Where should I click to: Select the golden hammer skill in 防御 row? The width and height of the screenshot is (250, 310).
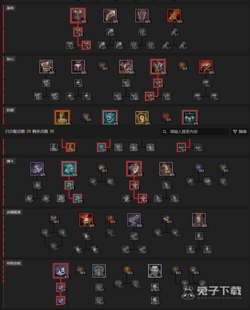[62, 117]
